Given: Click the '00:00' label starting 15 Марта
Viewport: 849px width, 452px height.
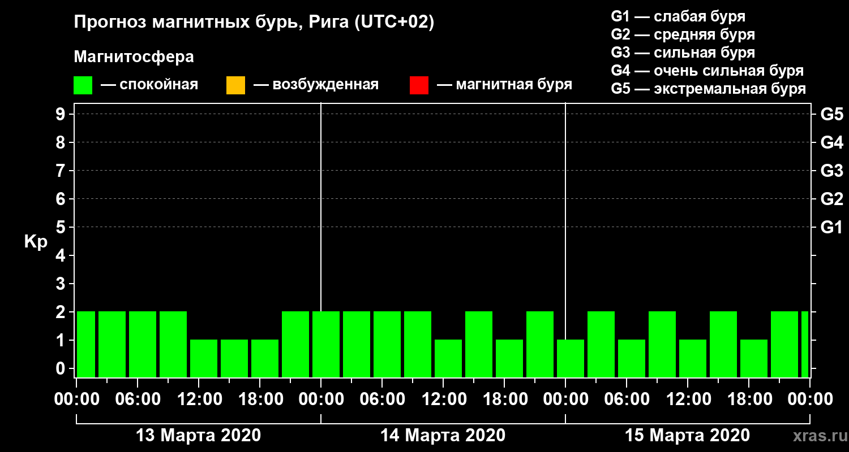Looking at the screenshot, I should tap(566, 399).
